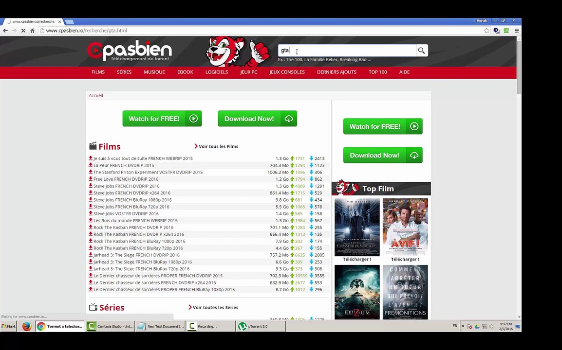
Task: Open DERNIERS AJOUTS menu
Action: (337, 72)
